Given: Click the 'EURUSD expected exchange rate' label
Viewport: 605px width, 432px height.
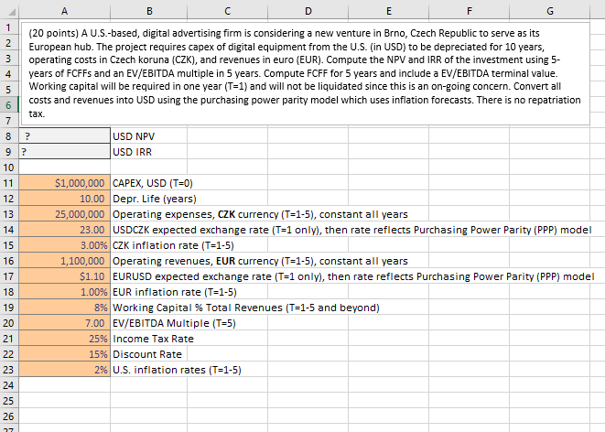Looking at the screenshot, I should coord(353,276).
